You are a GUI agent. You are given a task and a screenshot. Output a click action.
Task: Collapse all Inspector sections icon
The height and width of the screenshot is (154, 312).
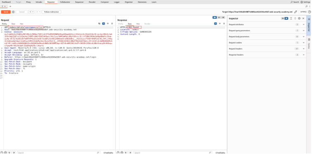point(295,19)
